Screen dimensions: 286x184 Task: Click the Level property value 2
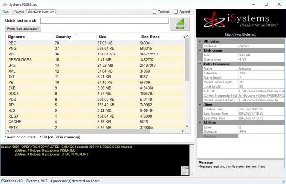point(261,127)
